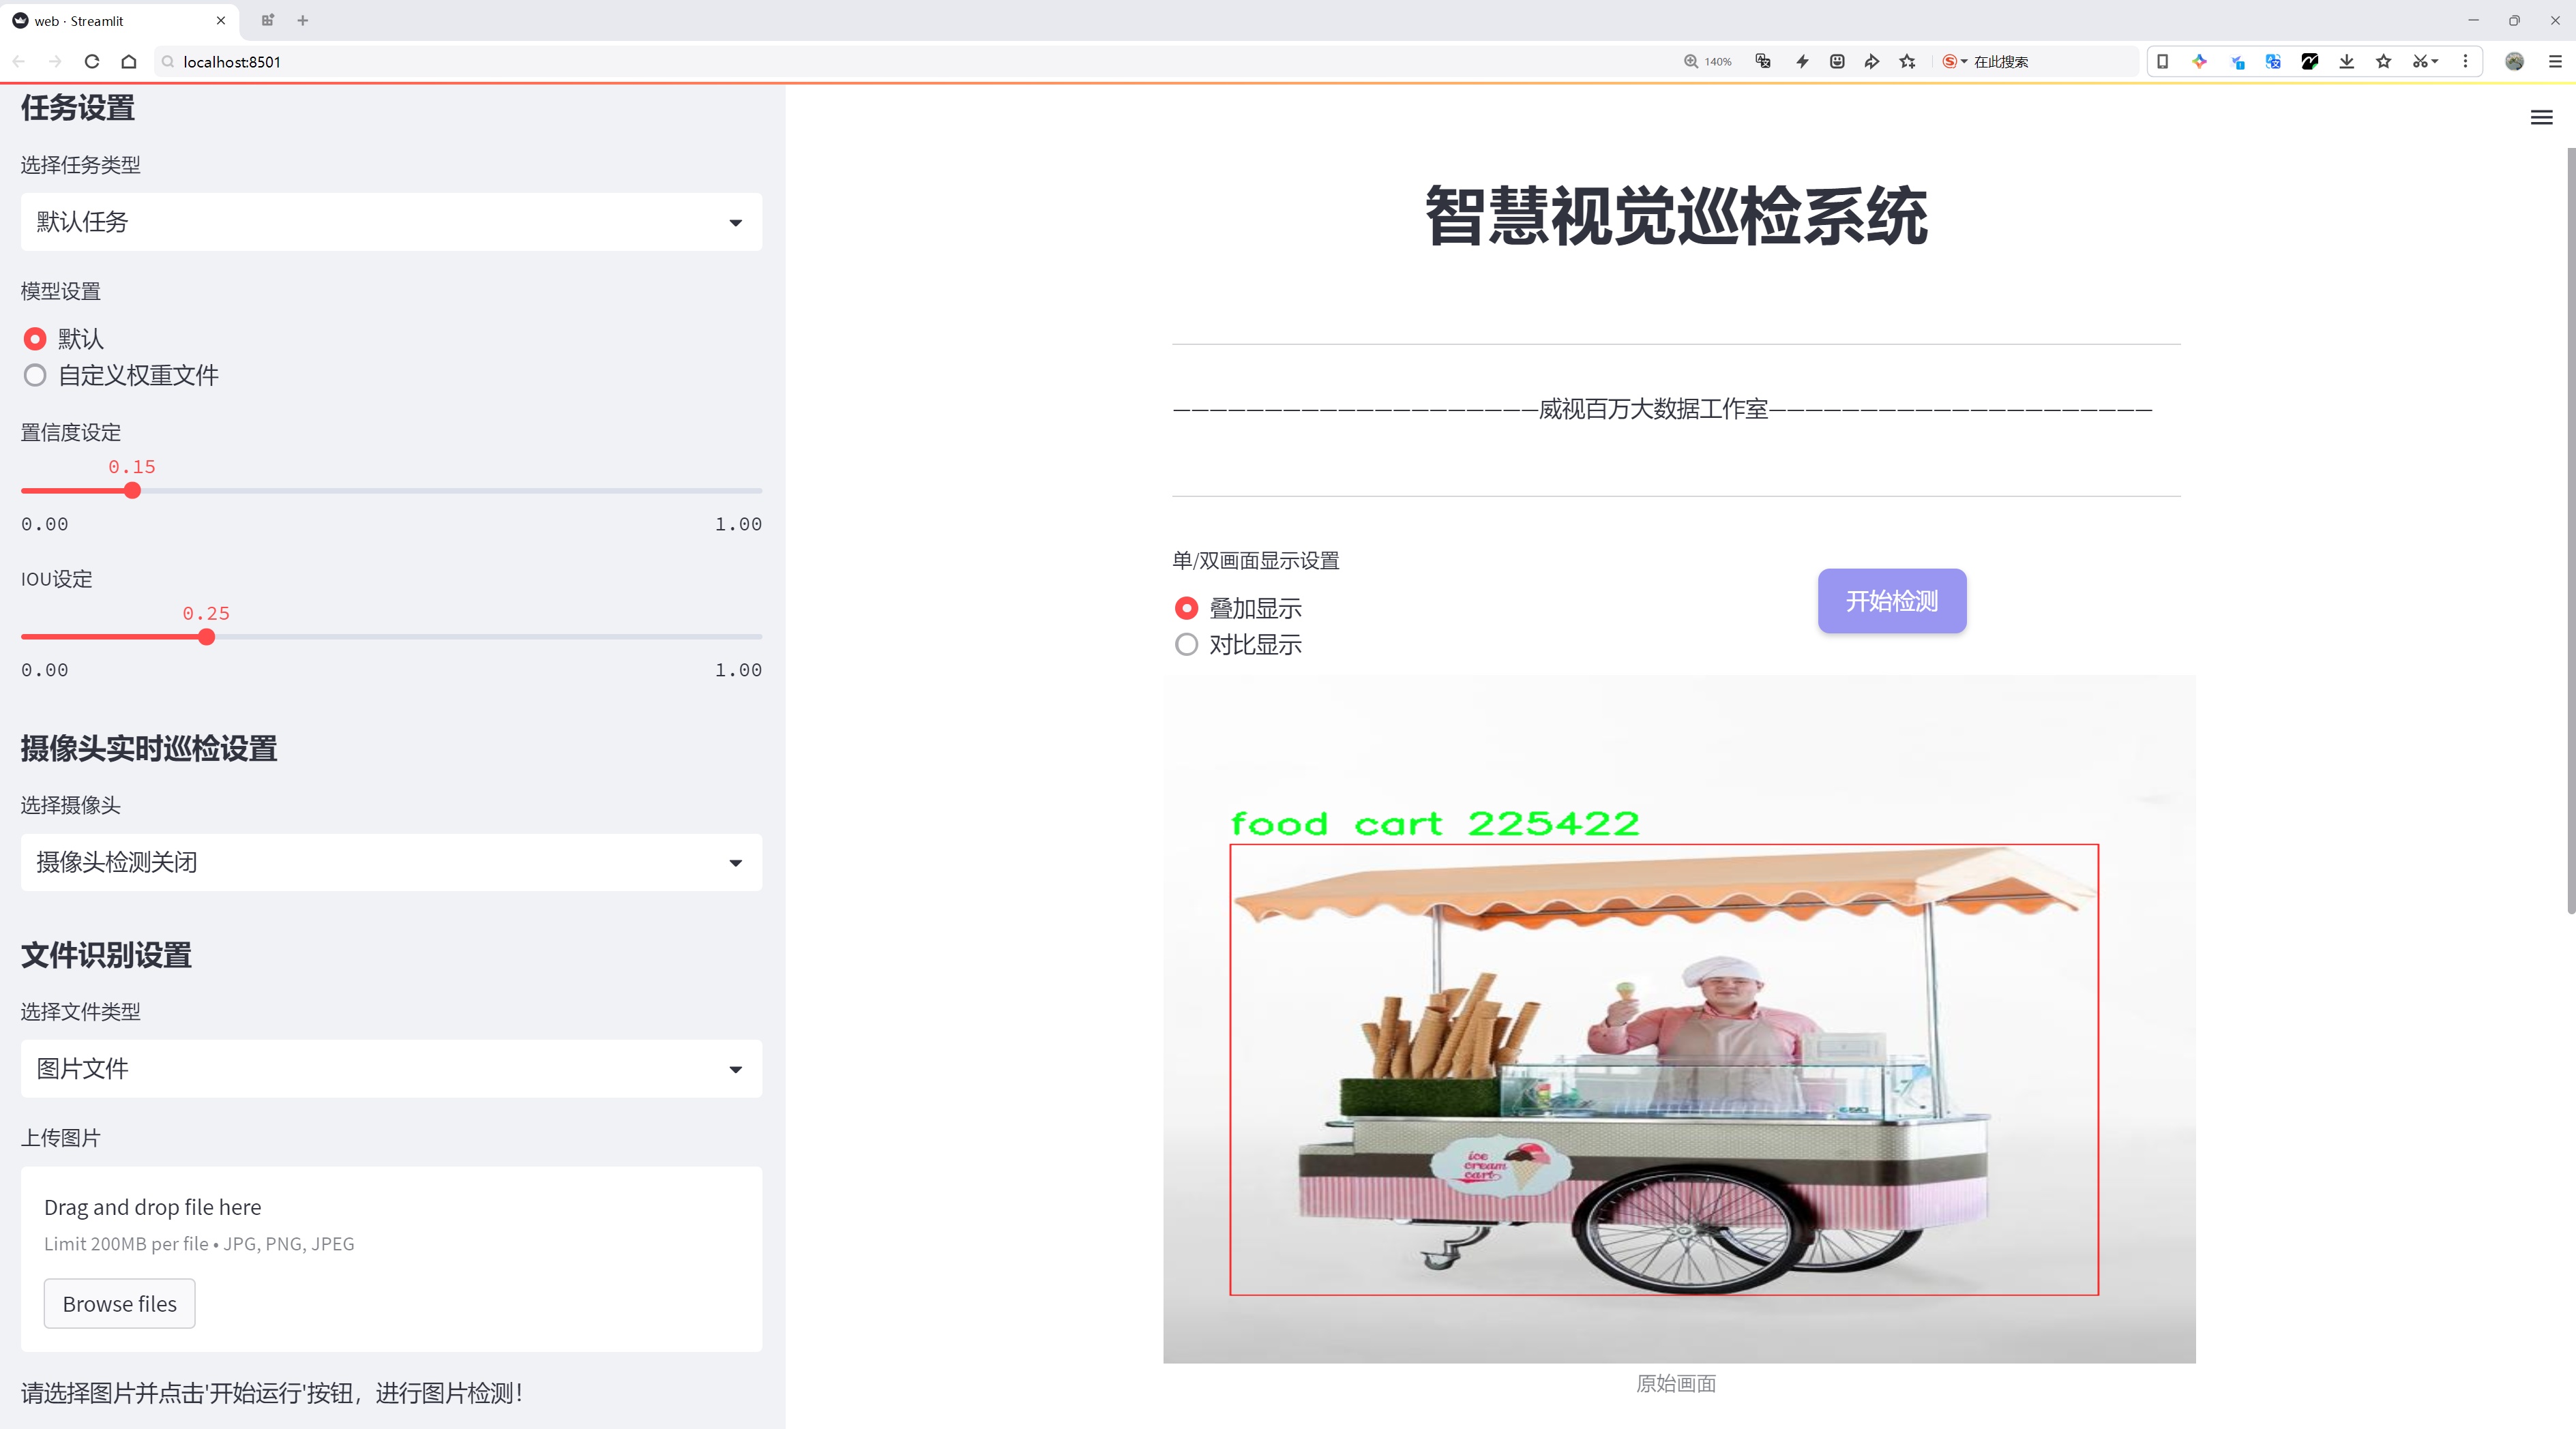Open the mobile device view icon
Viewport: 2576px width, 1429px height.
tap(2162, 61)
